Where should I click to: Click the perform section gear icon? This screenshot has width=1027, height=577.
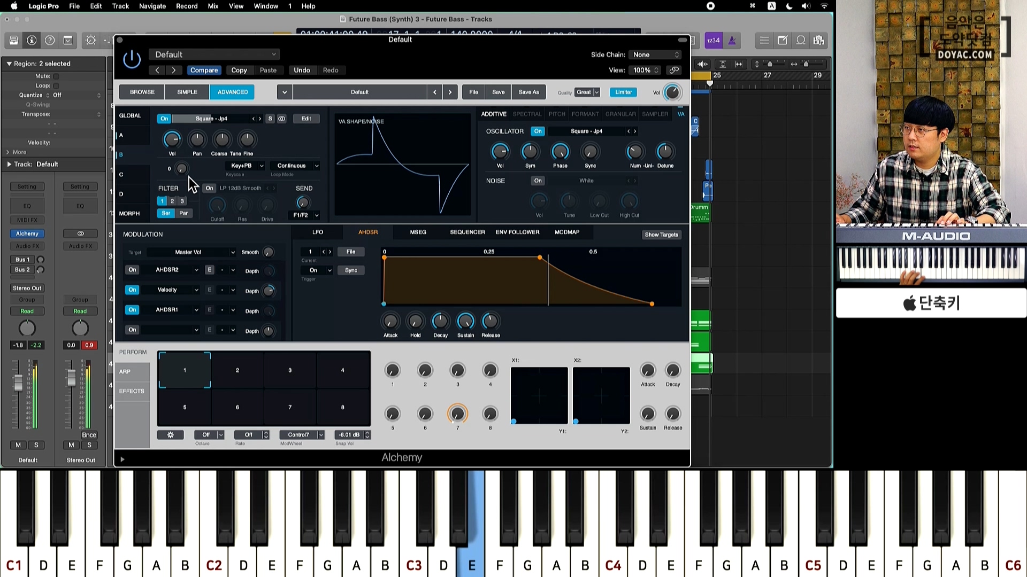click(171, 435)
